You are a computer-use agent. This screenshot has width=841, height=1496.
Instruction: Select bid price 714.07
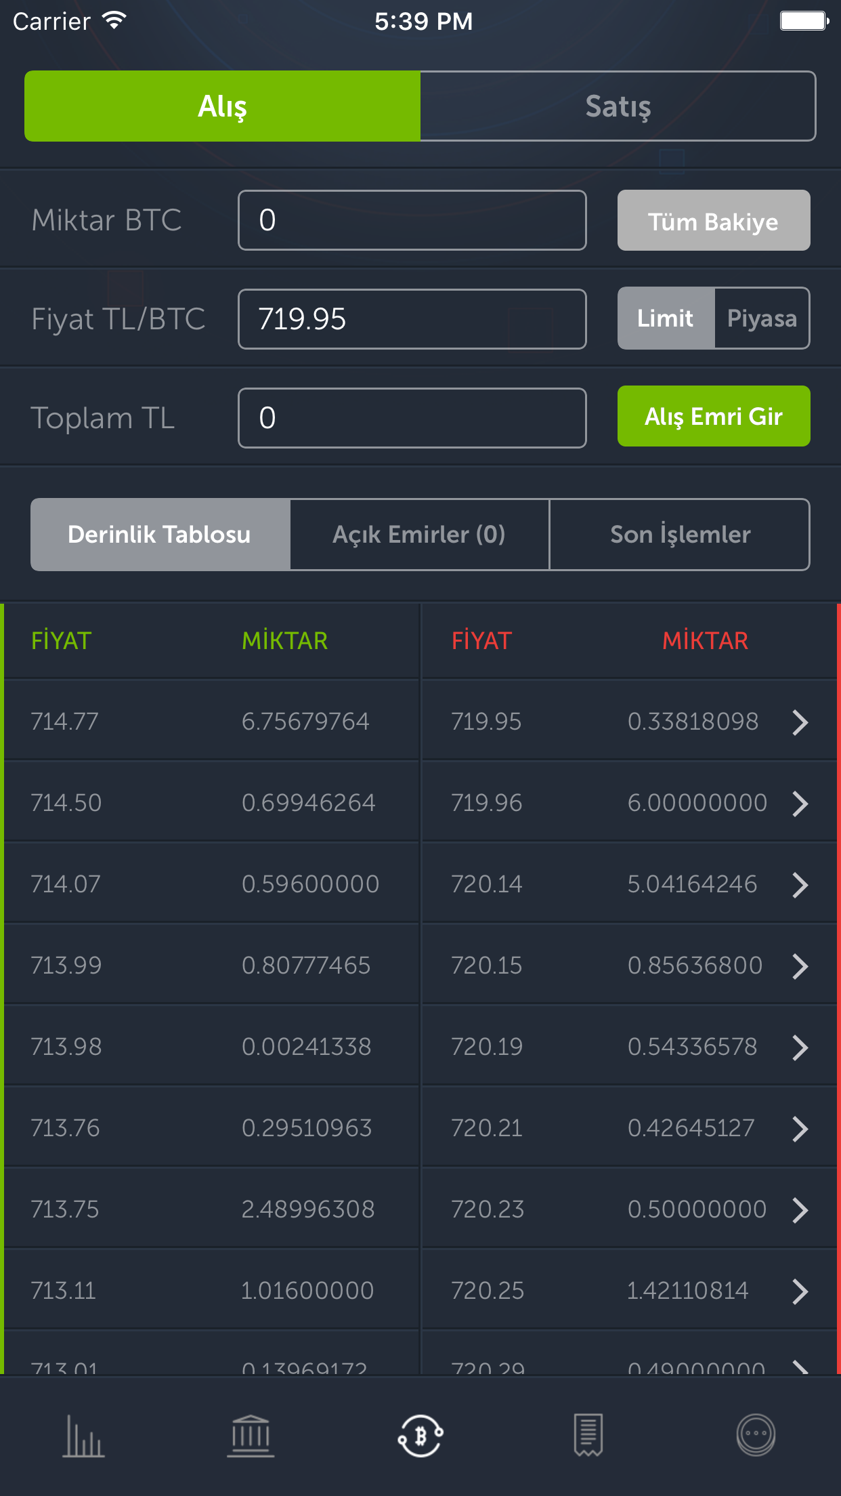pyautogui.click(x=66, y=884)
